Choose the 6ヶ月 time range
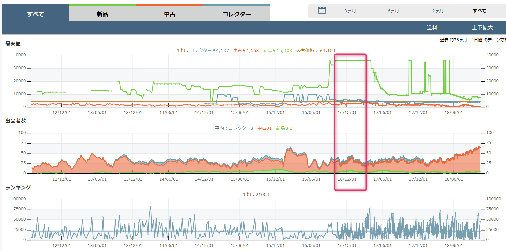Viewport: 506px width, 251px height. (393, 11)
